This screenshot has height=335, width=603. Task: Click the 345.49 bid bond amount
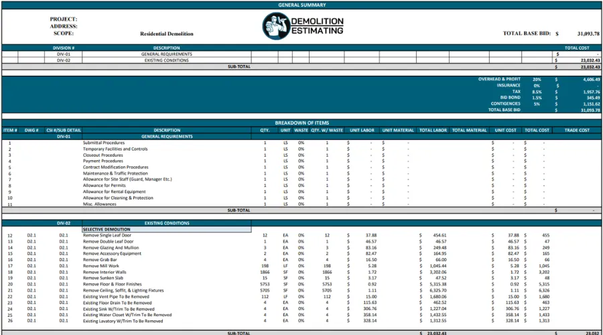click(x=593, y=98)
